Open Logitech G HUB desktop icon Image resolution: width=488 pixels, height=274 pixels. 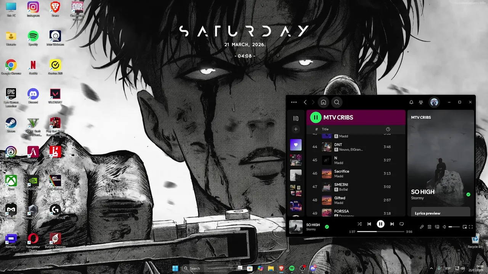[x=55, y=212]
